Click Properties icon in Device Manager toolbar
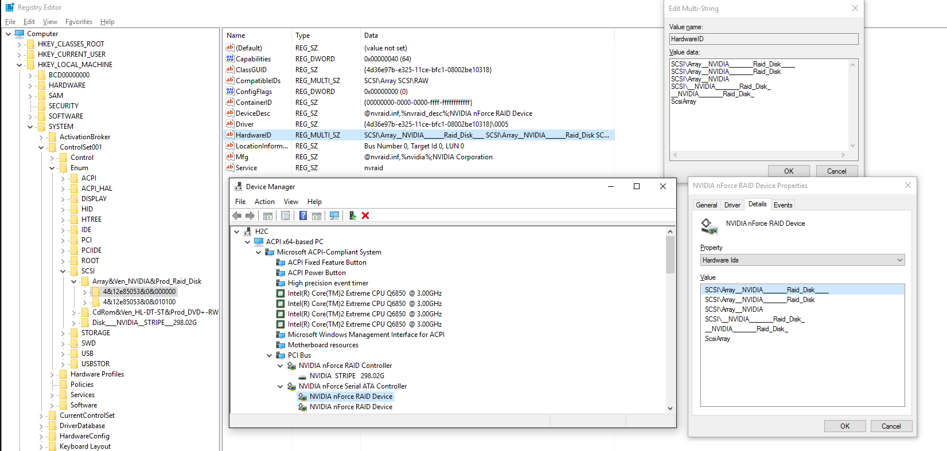Image resolution: width=947 pixels, height=451 pixels. click(285, 215)
